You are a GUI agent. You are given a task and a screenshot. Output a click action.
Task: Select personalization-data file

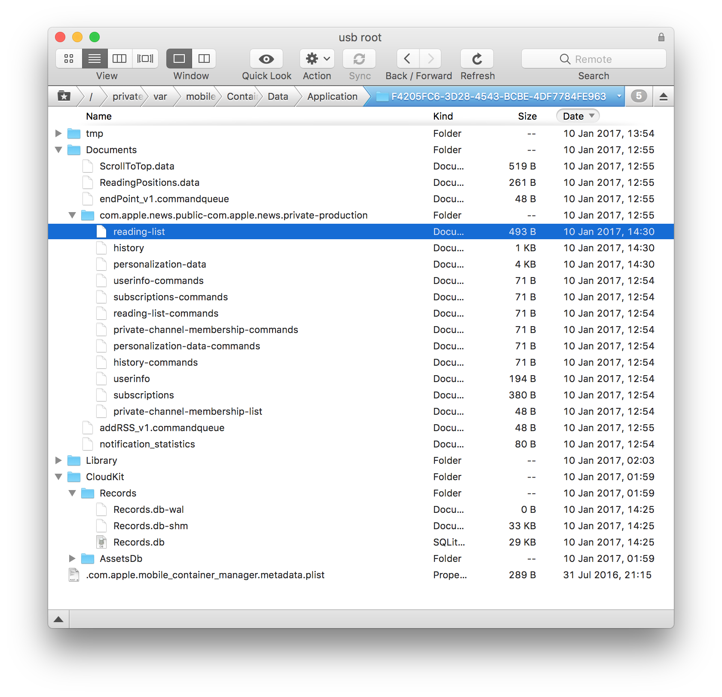(361, 264)
